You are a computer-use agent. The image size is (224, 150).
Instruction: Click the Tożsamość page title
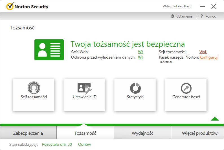[x=22, y=28]
